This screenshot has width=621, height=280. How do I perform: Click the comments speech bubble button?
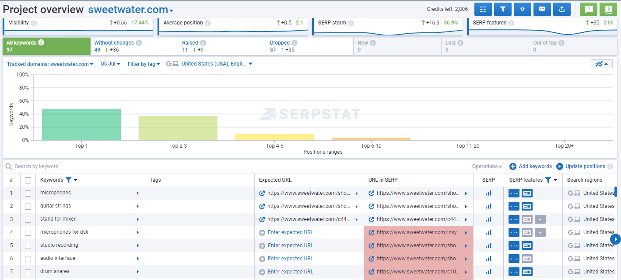tap(542, 9)
